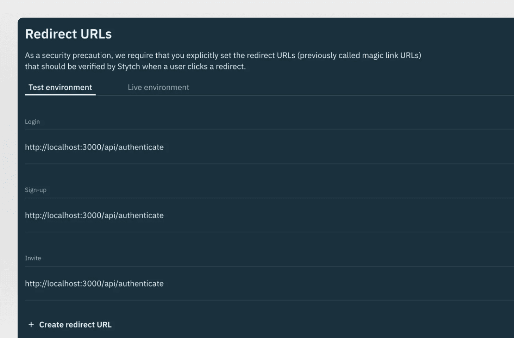The image size is (514, 338).
Task: Click the word Redirect in the page heading
Action: 51,34
